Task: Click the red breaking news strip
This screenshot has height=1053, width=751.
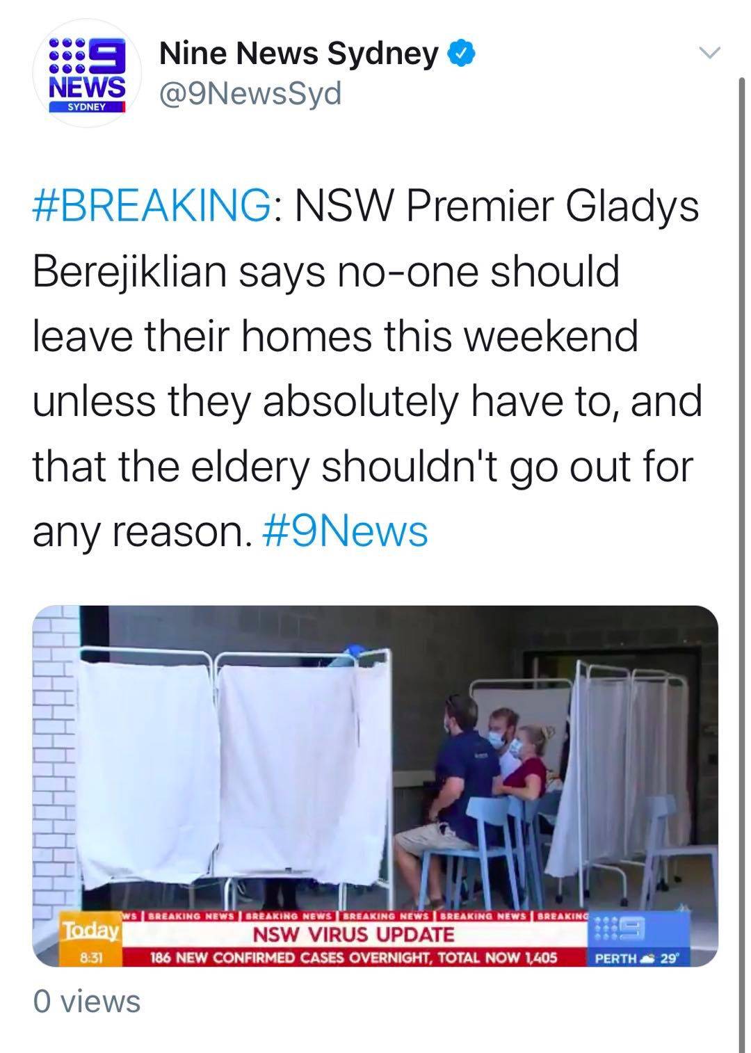Action: coord(355,916)
